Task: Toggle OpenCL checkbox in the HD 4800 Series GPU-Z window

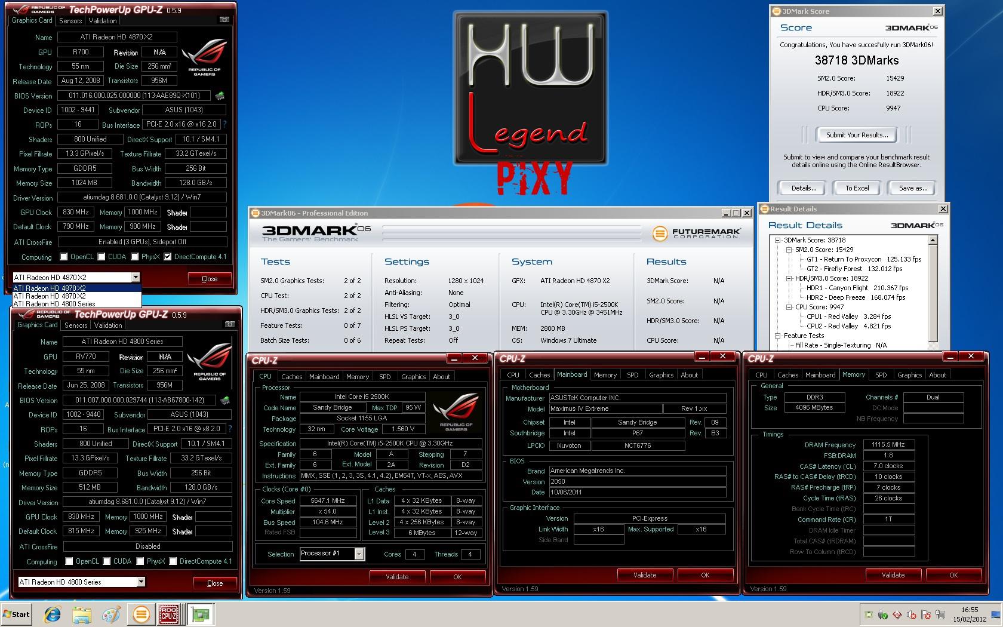Action: tap(69, 561)
